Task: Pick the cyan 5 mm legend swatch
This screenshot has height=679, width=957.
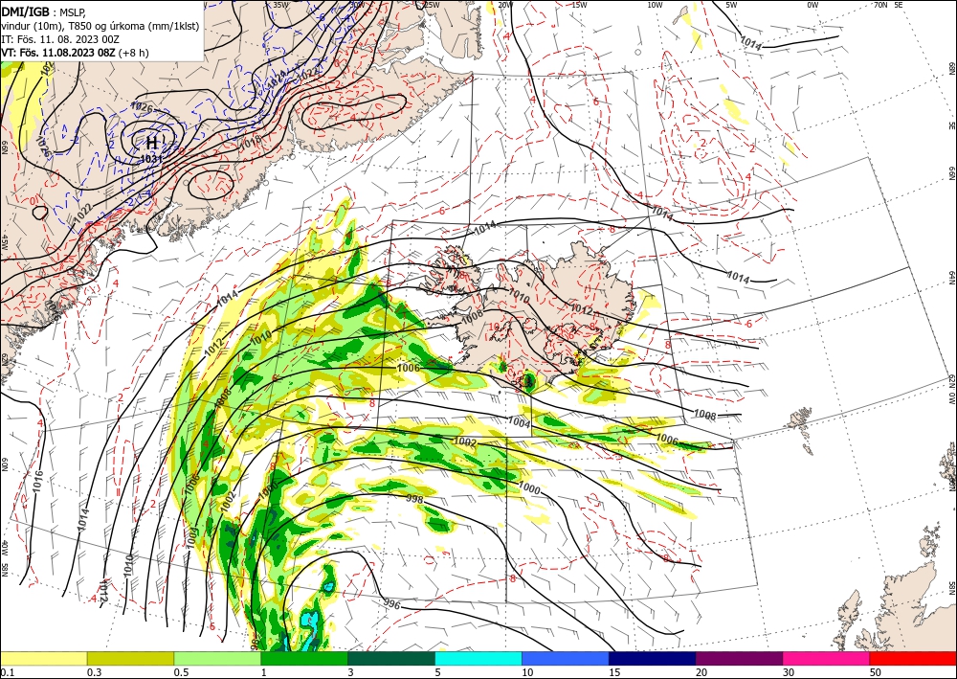Action: (478, 658)
